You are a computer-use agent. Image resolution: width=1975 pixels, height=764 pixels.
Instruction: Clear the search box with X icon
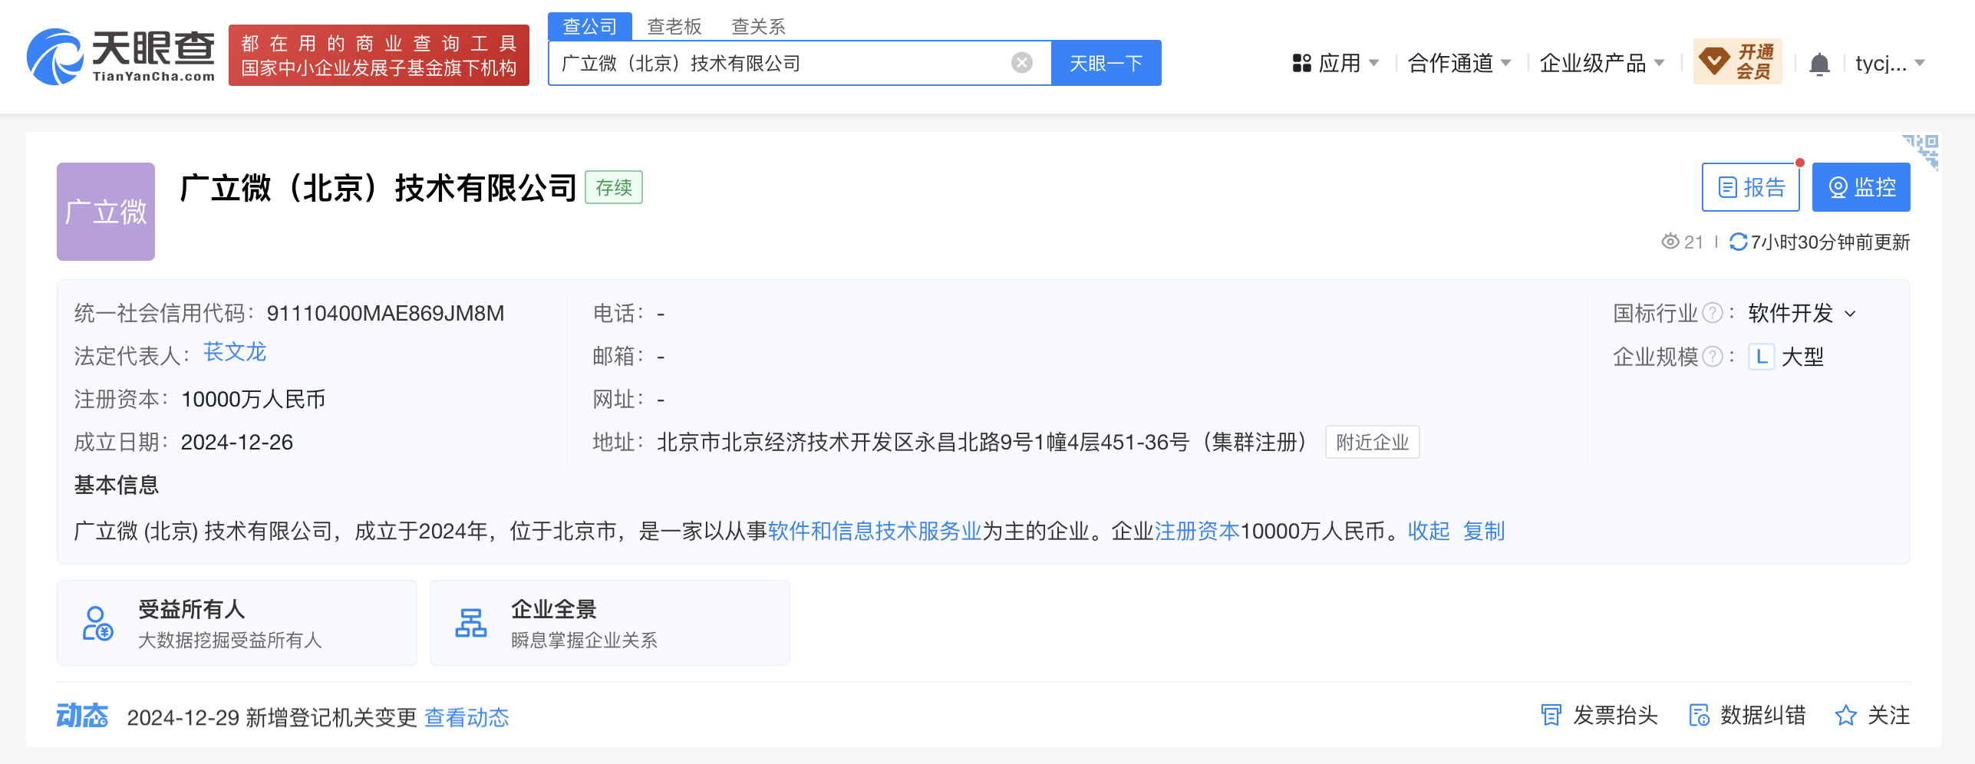(x=1022, y=63)
